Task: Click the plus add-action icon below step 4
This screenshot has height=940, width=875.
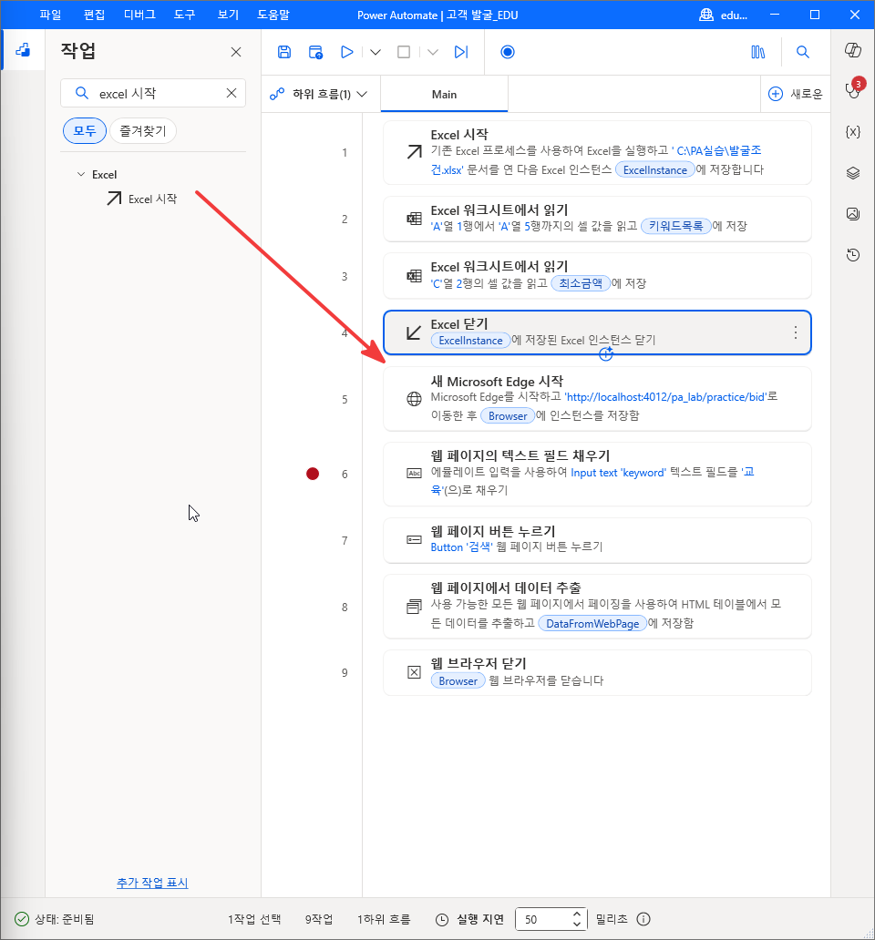Action: point(606,354)
